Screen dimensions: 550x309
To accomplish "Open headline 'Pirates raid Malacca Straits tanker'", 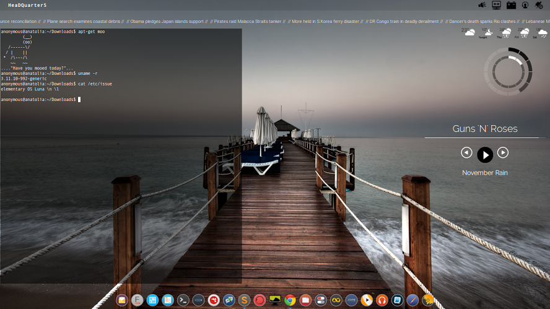I will click(x=248, y=22).
